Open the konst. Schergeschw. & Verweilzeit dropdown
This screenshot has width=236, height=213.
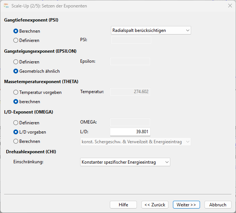(x=135, y=142)
